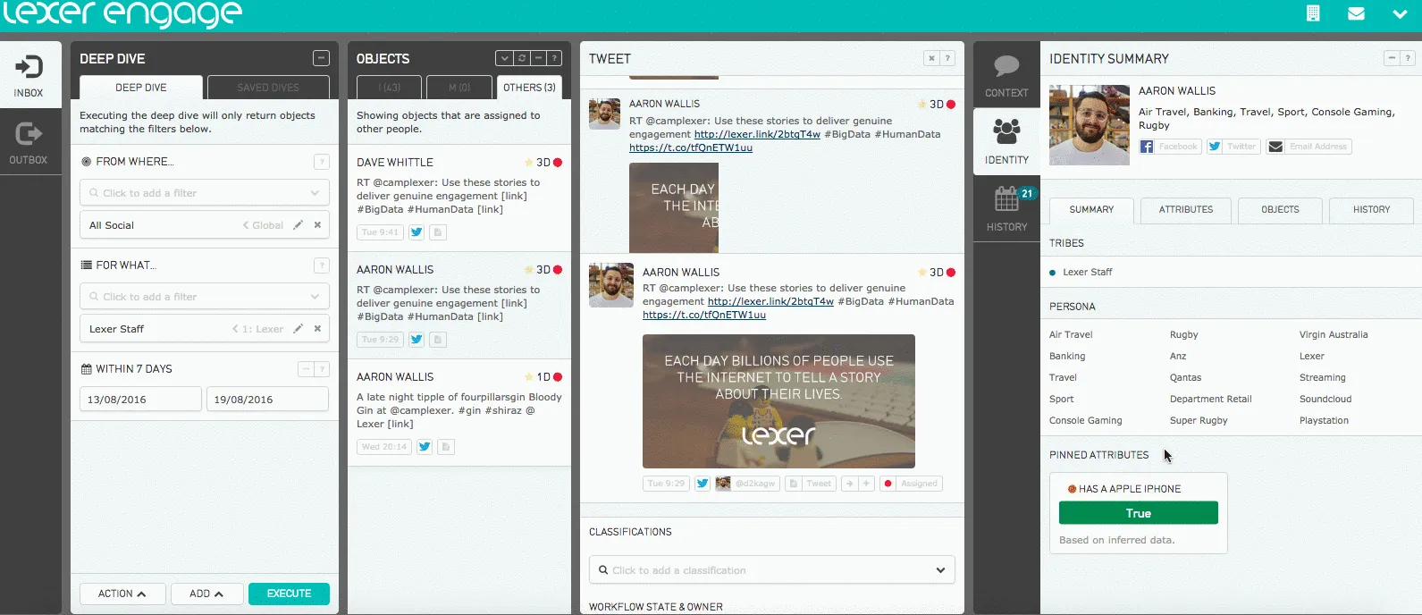The height and width of the screenshot is (615, 1422).
Task: Collapse the Deep Dive panel
Action: pos(321,58)
